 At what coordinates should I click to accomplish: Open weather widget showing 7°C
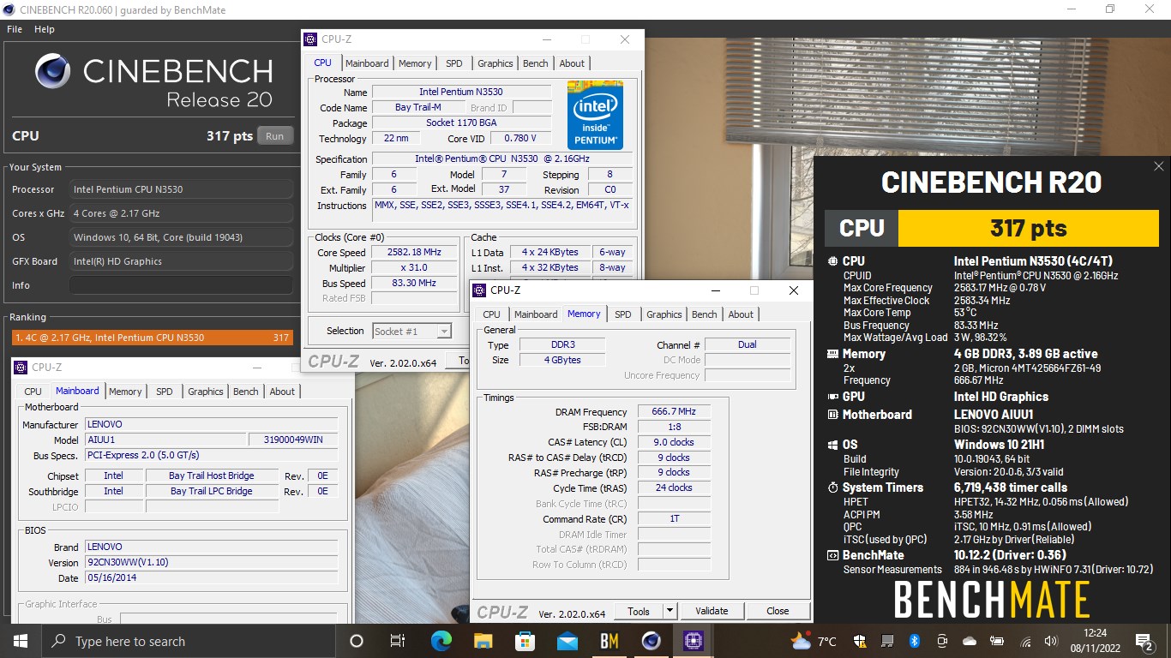click(814, 641)
